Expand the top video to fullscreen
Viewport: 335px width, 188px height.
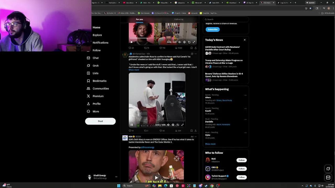pos(194,42)
